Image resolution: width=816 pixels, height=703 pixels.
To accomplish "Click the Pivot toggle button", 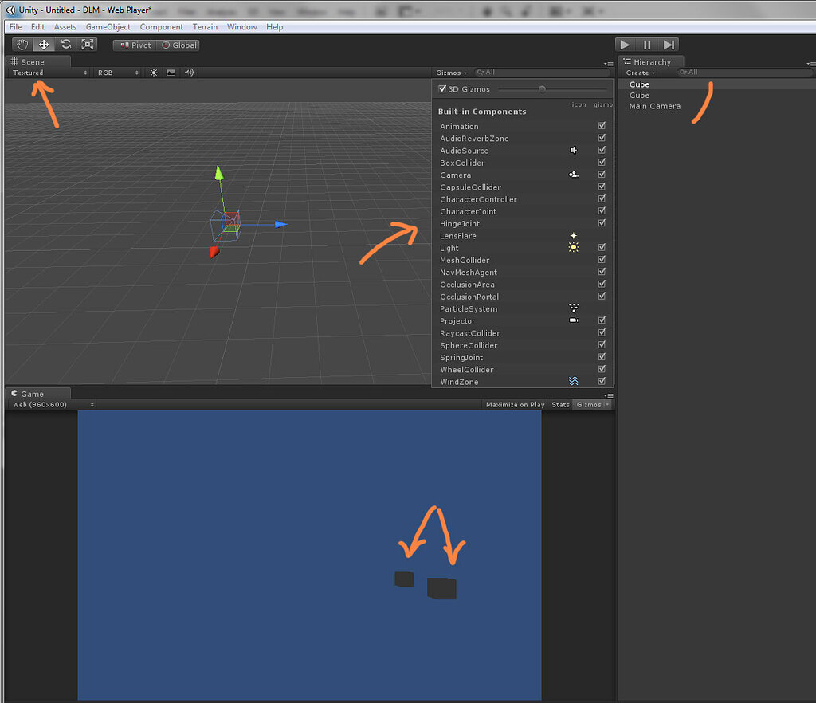I will [x=134, y=45].
